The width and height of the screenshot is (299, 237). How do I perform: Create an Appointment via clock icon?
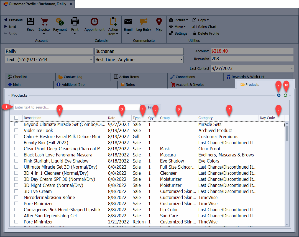(x=94, y=22)
